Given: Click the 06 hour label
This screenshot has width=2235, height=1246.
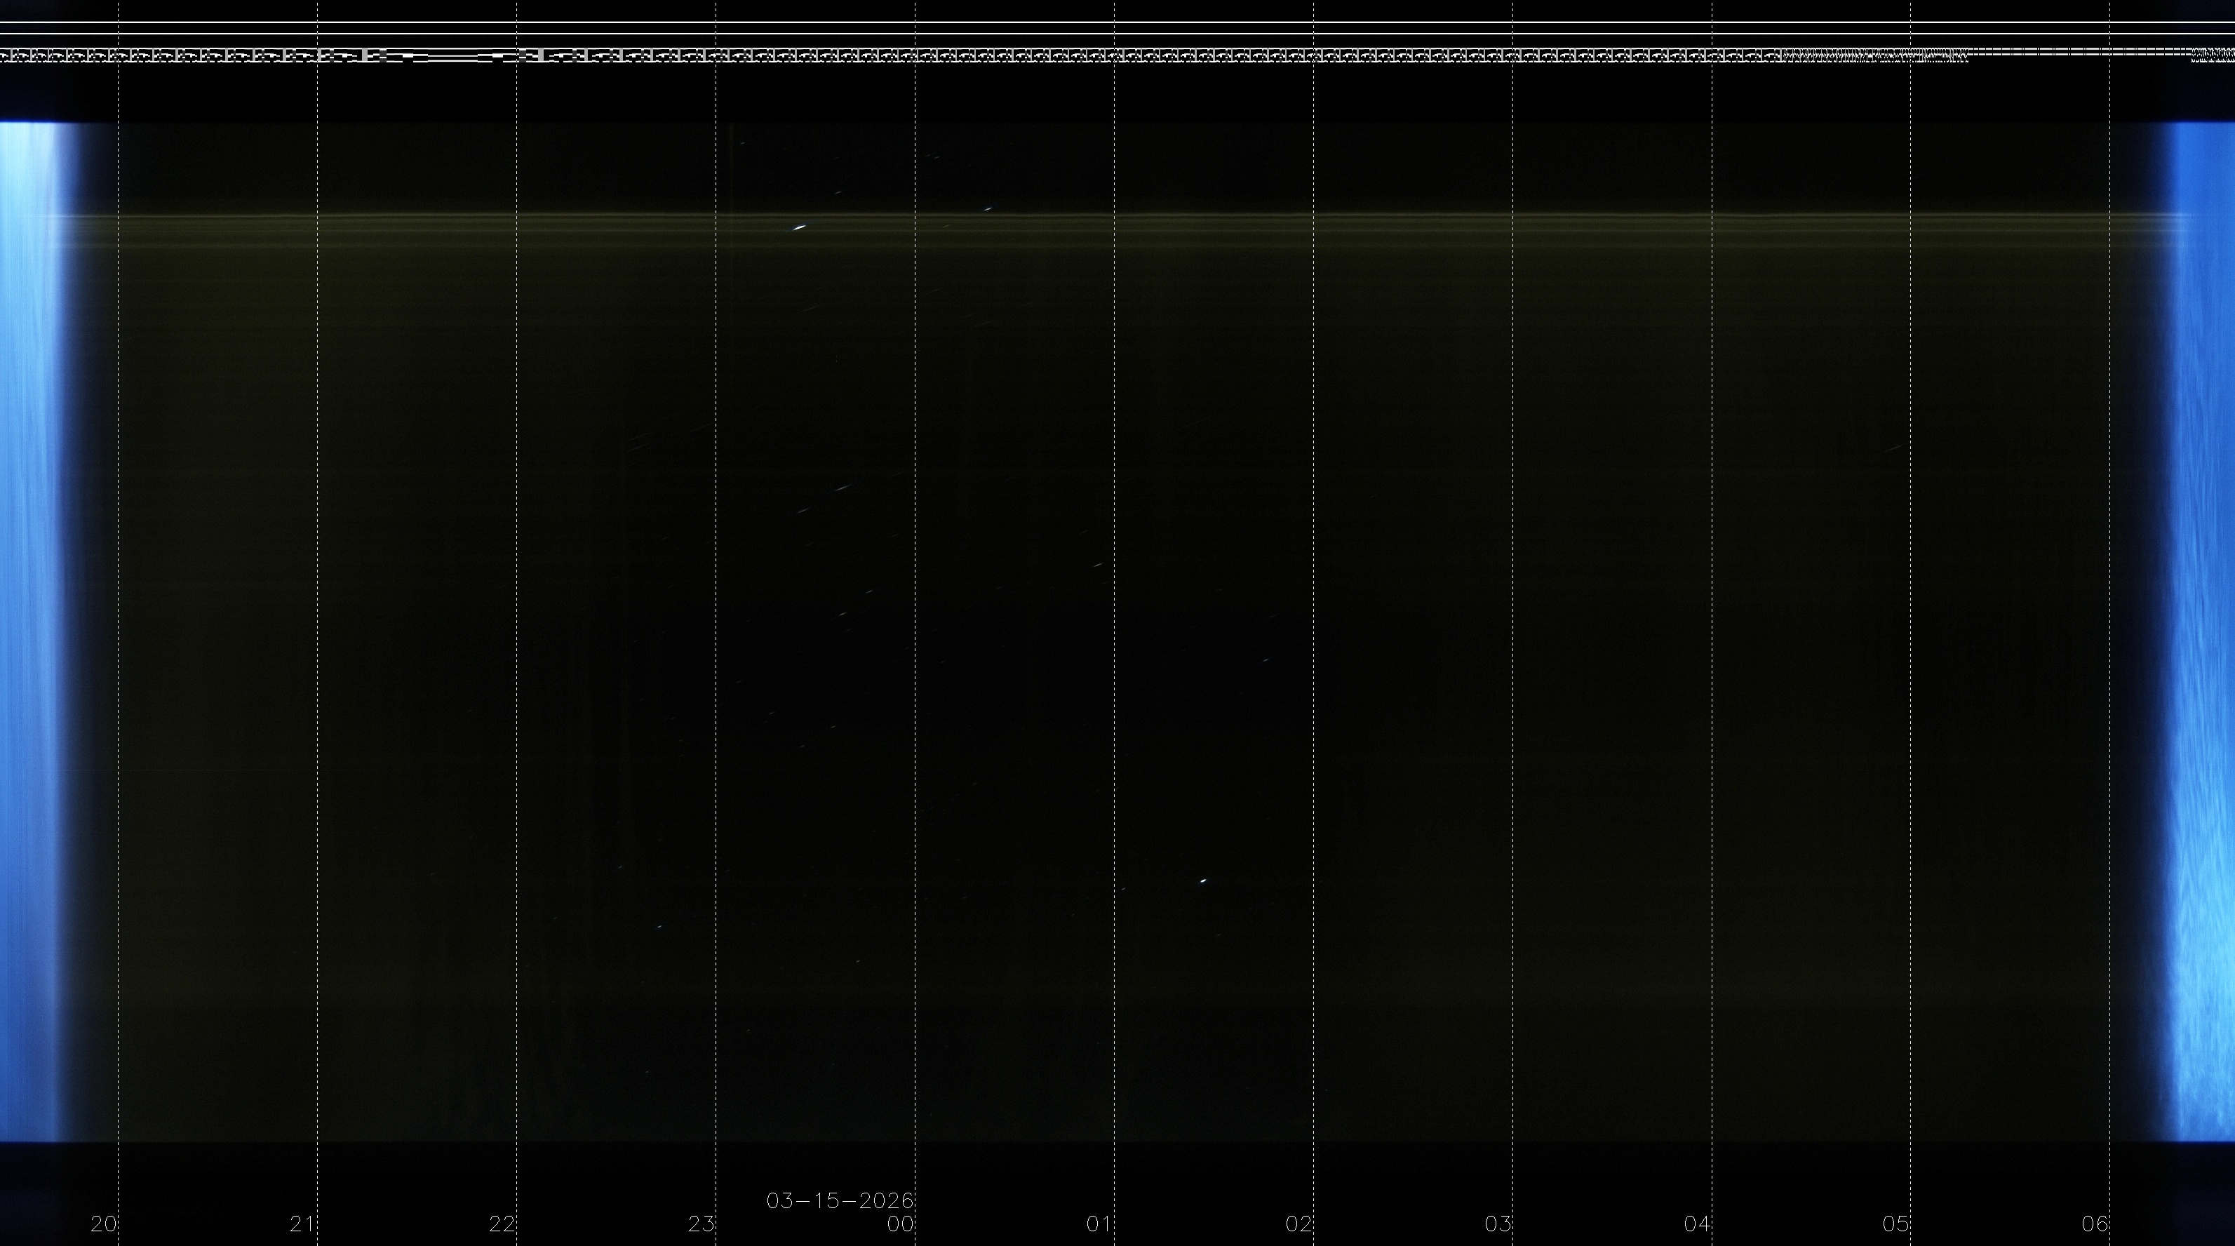Looking at the screenshot, I should tap(2095, 1224).
